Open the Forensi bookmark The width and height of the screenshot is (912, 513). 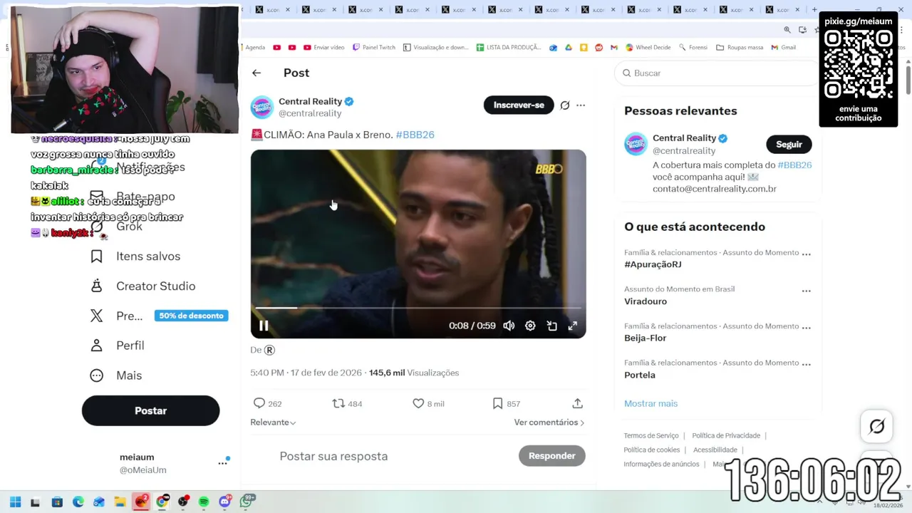pos(693,48)
